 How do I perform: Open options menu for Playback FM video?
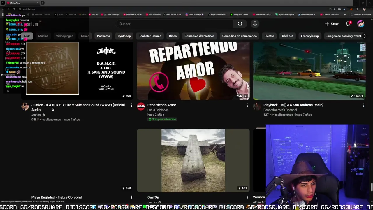click(364, 105)
